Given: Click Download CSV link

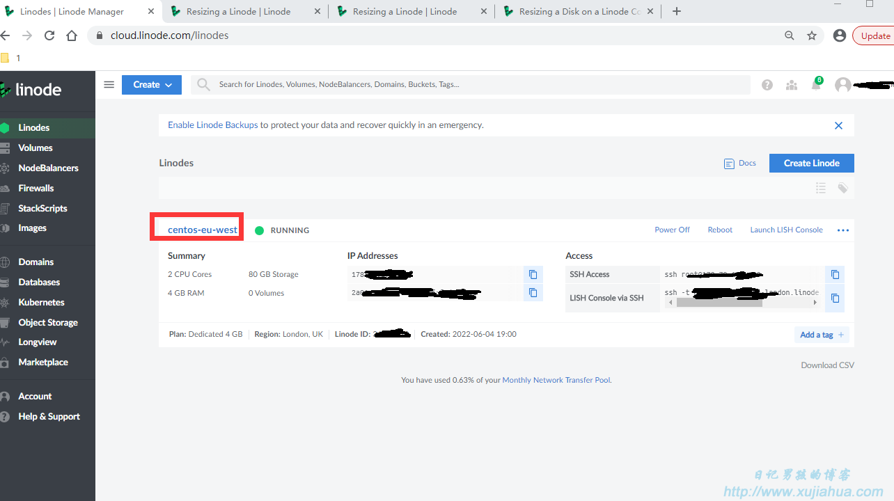Looking at the screenshot, I should [x=827, y=365].
